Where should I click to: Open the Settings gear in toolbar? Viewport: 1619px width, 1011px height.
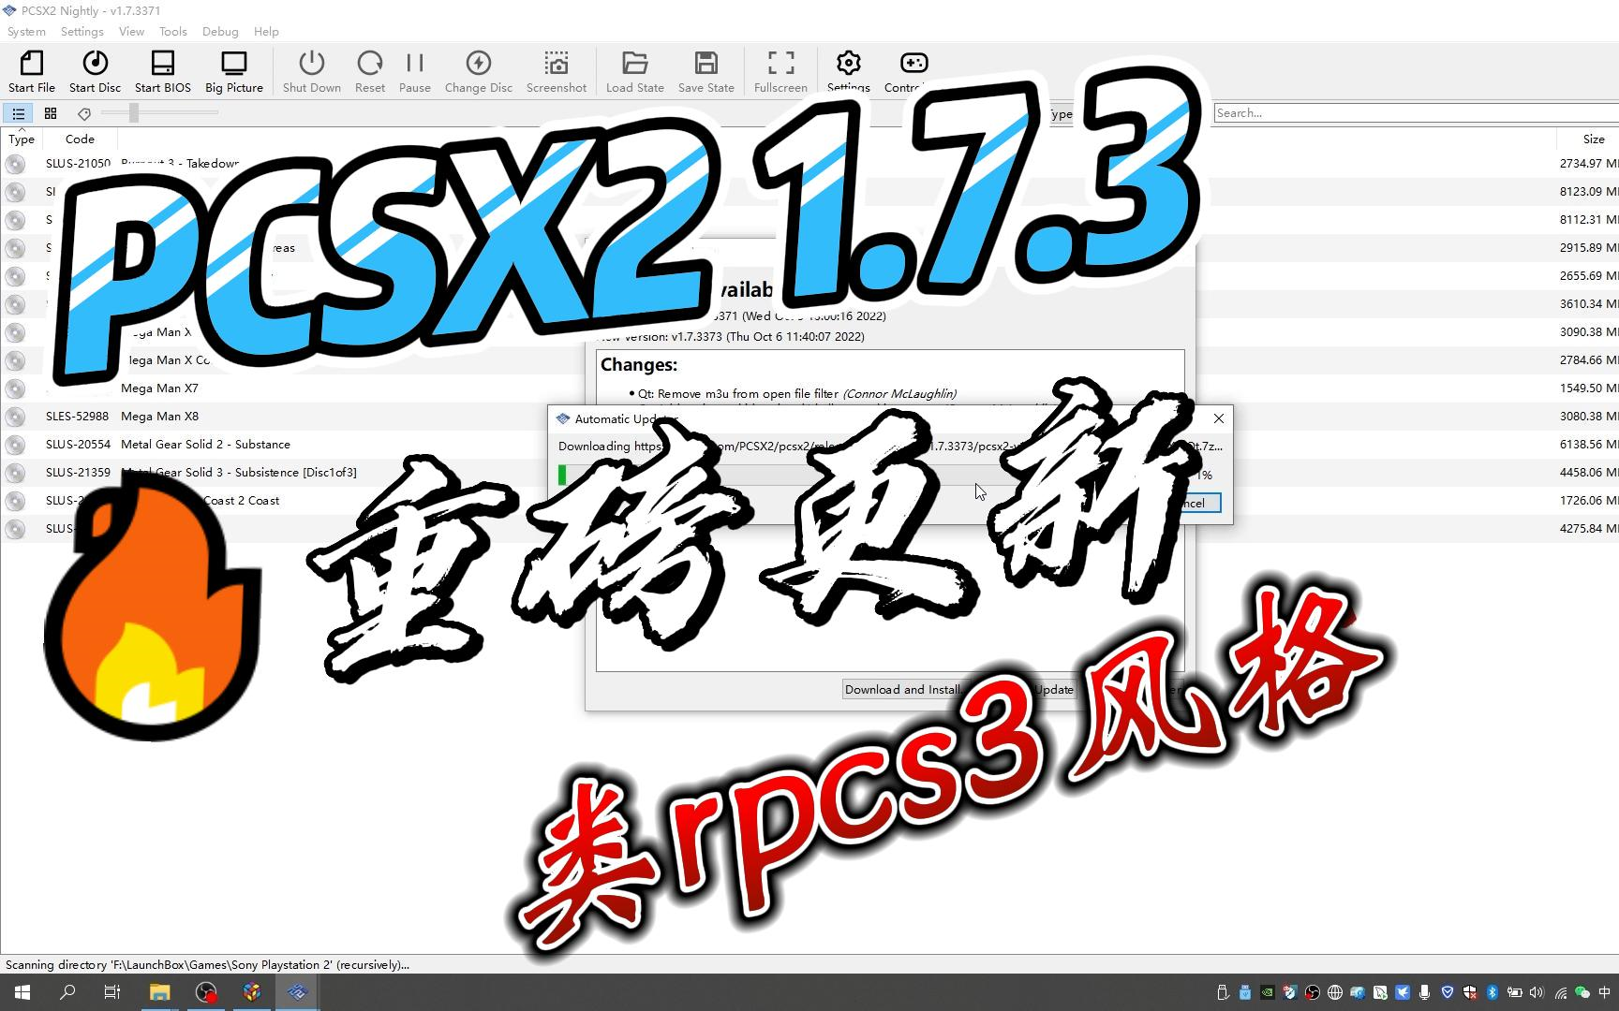[x=849, y=63]
